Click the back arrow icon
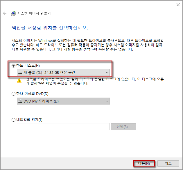 [x=5, y=13]
